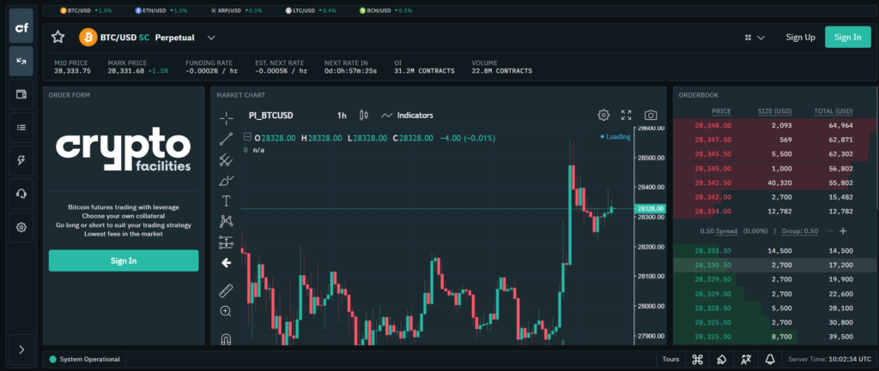Select the pattern drawing tool
This screenshot has height=371, width=879.
pyautogui.click(x=226, y=222)
